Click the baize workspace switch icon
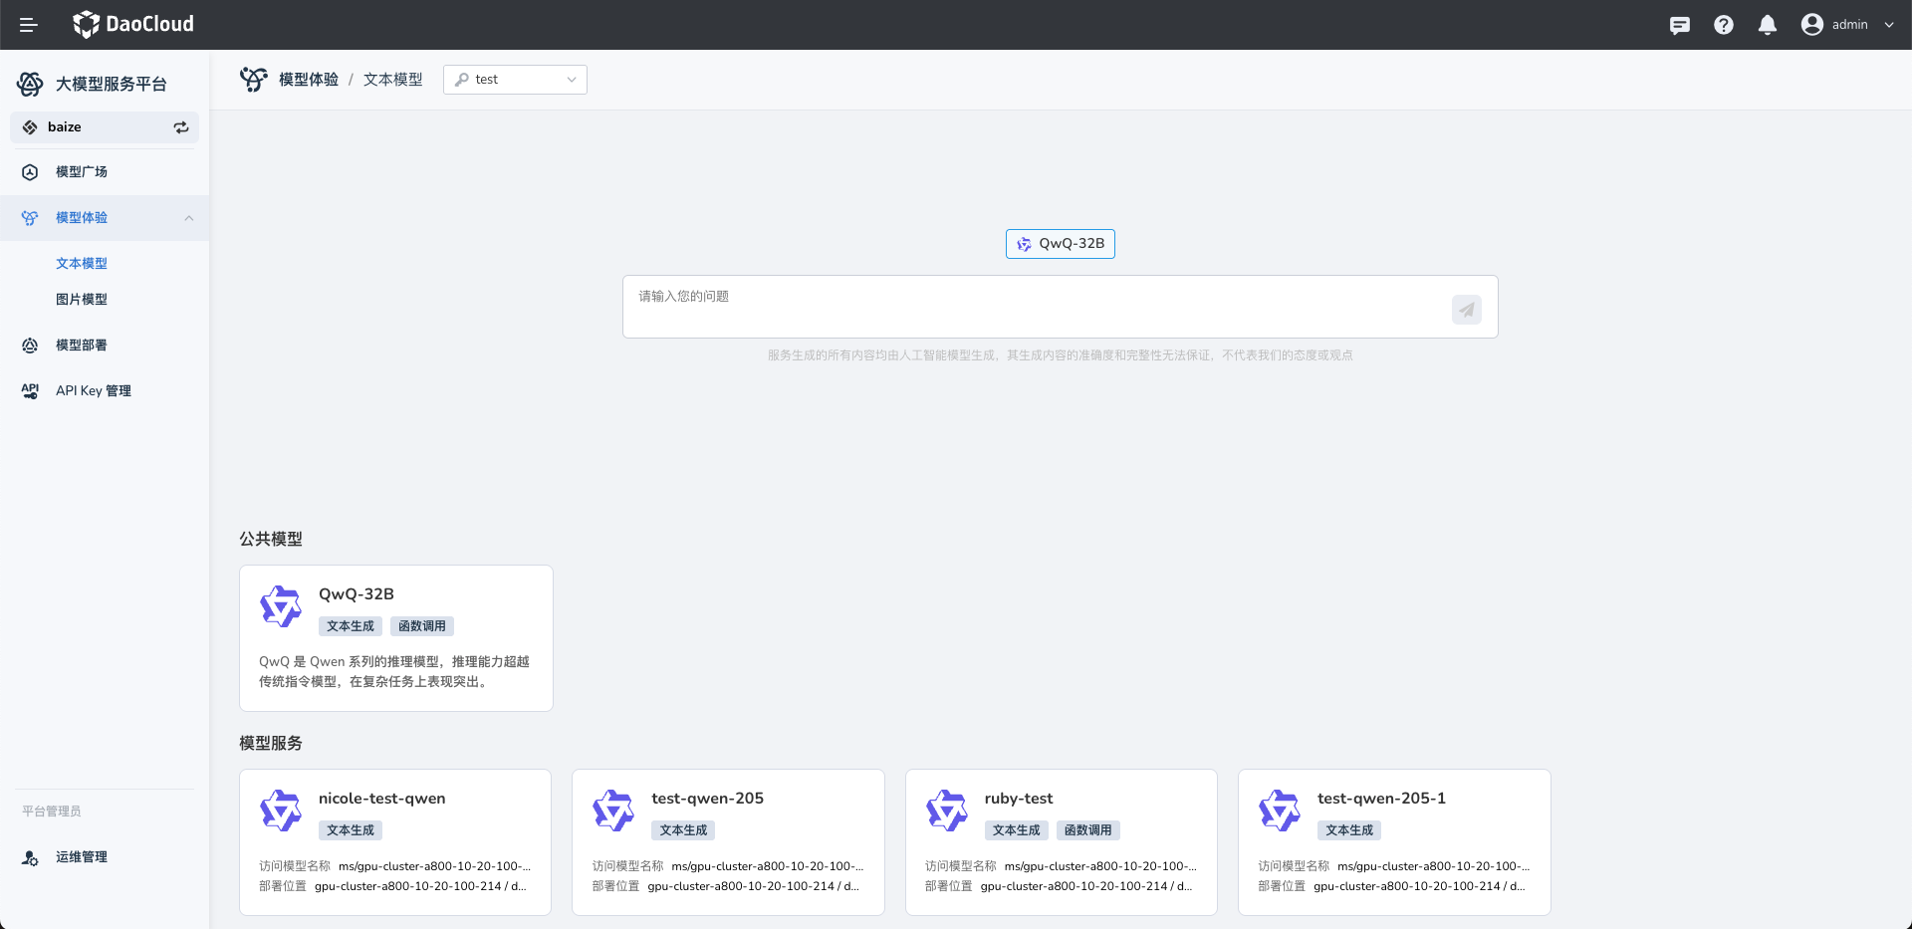The width and height of the screenshot is (1912, 929). tap(181, 127)
